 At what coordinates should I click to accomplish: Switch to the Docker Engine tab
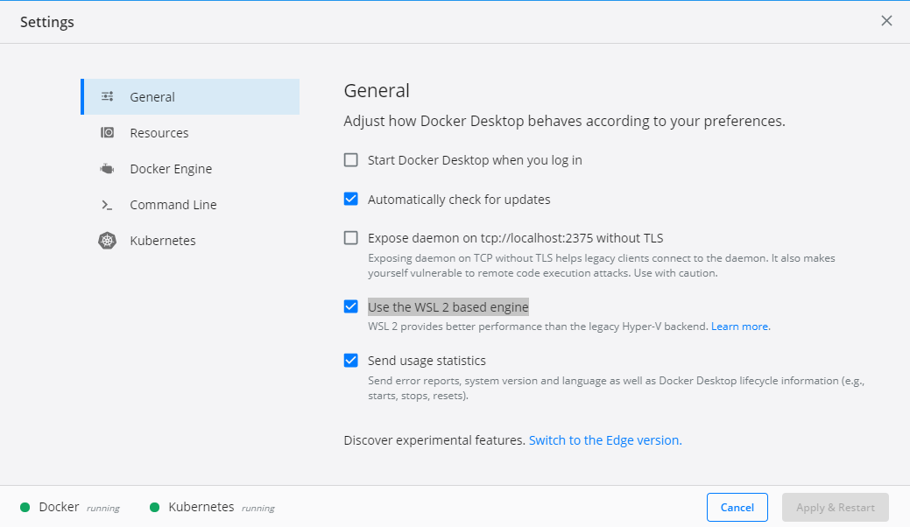[171, 169]
